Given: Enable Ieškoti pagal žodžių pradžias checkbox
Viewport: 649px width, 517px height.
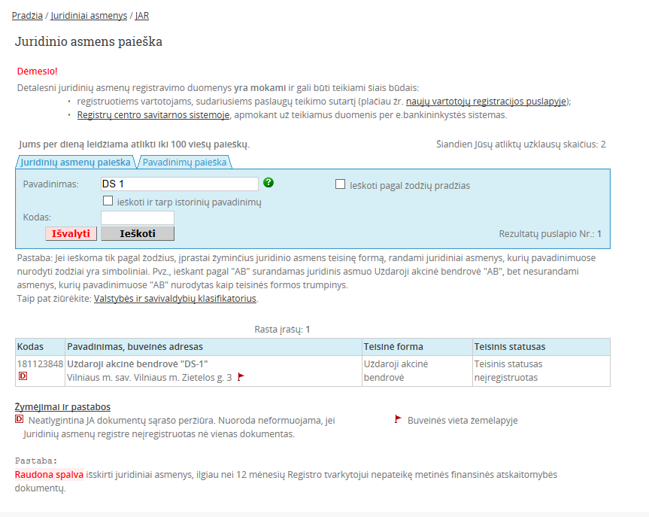Looking at the screenshot, I should pyautogui.click(x=340, y=184).
